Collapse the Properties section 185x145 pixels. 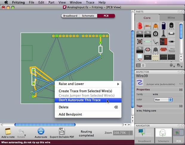[x=181, y=90]
